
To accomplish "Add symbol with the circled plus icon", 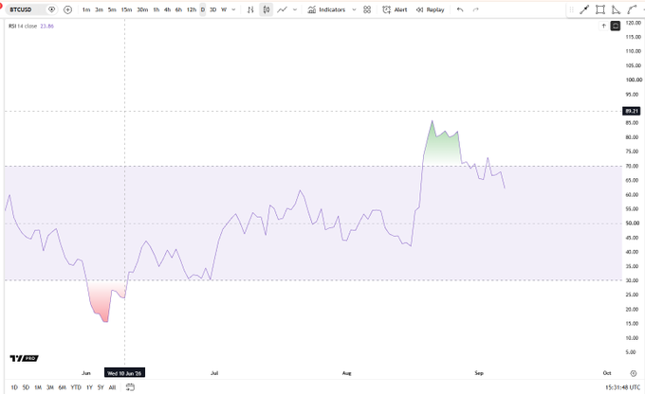I will [x=68, y=9].
